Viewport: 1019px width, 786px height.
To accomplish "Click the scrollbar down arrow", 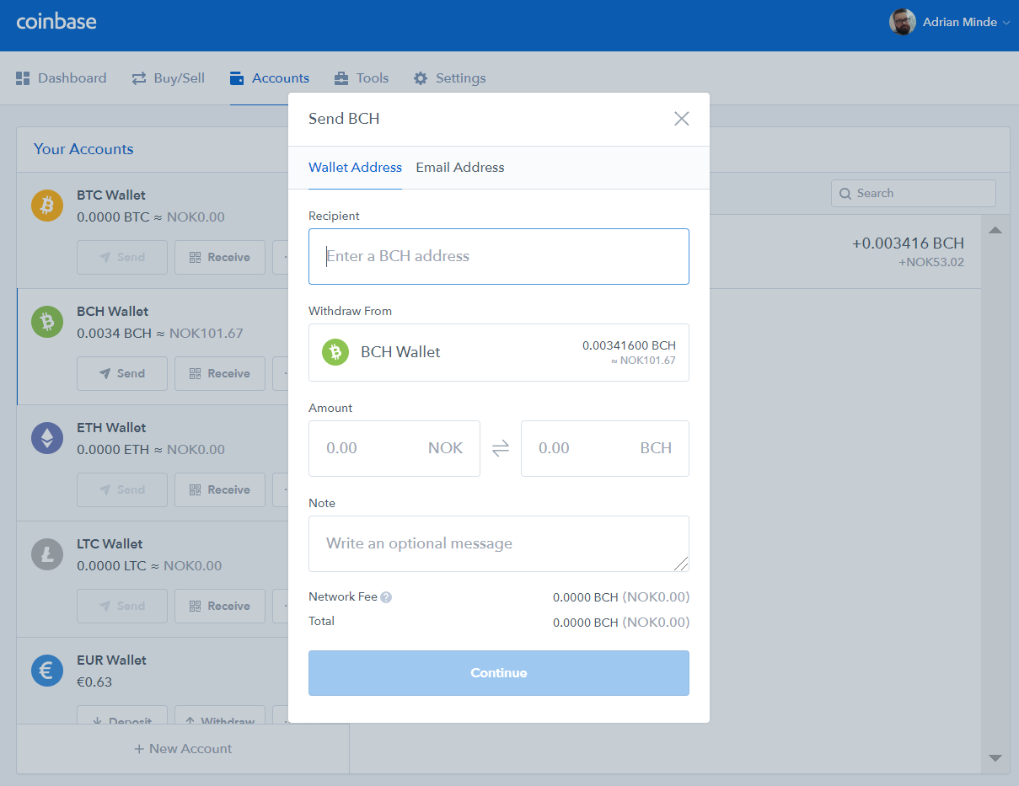I will pyautogui.click(x=995, y=758).
